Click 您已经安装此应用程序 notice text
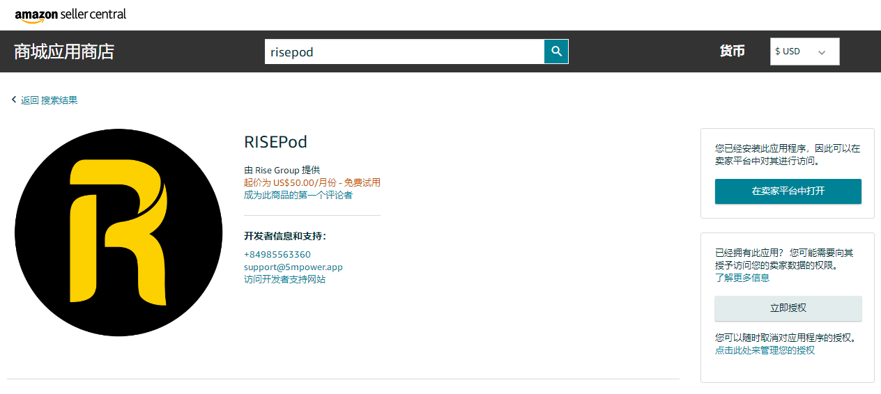Image resolution: width=881 pixels, height=394 pixels. pyautogui.click(x=788, y=155)
